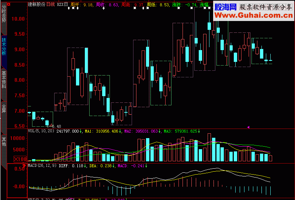The height and width of the screenshot is (200, 295).
Task: Click the magenta triangle marker above volume panel
Action: (248, 127)
